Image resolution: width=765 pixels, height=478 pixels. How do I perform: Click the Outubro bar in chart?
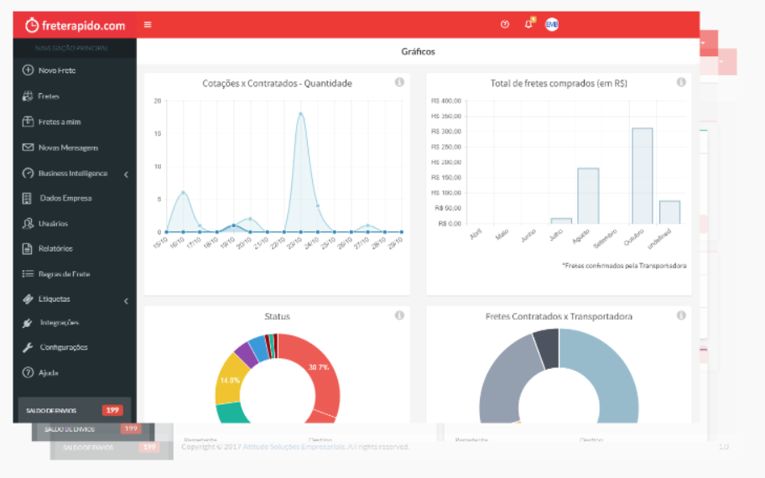click(642, 176)
